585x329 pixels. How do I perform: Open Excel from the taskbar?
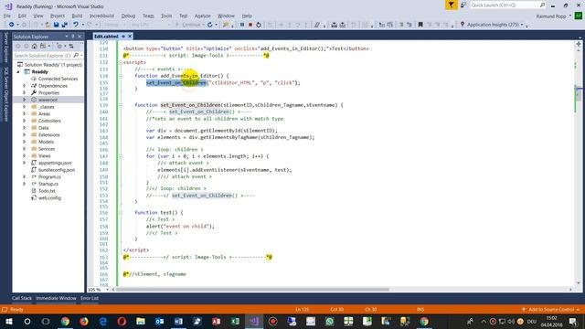(235, 321)
